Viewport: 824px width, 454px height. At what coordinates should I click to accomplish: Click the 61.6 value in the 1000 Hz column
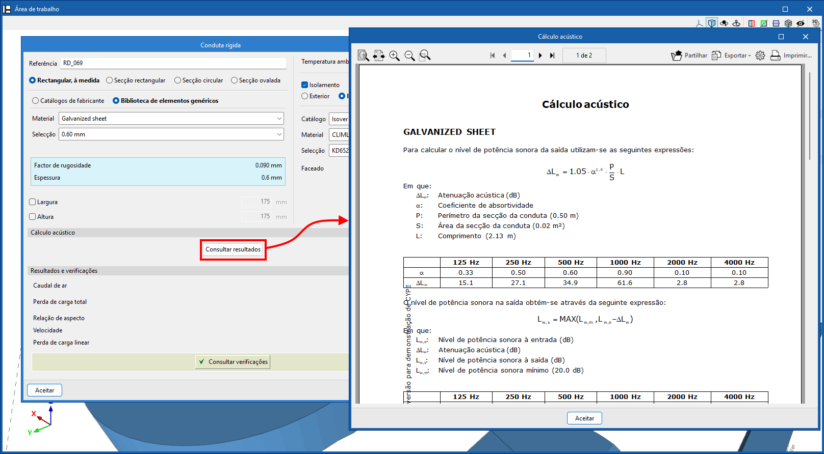625,283
